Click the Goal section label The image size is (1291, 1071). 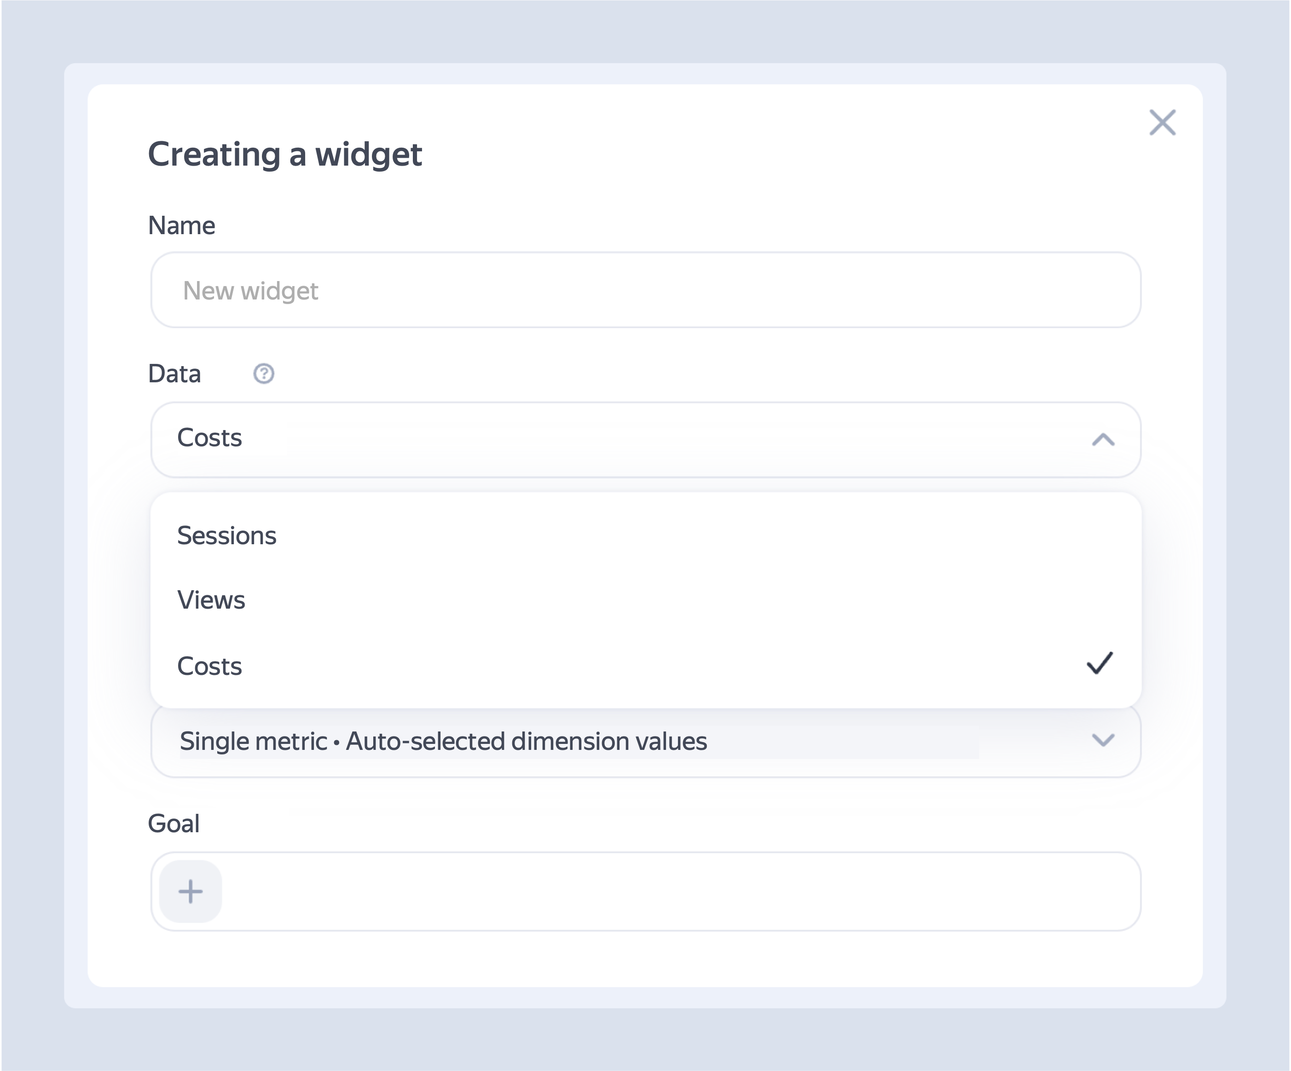pyautogui.click(x=174, y=823)
